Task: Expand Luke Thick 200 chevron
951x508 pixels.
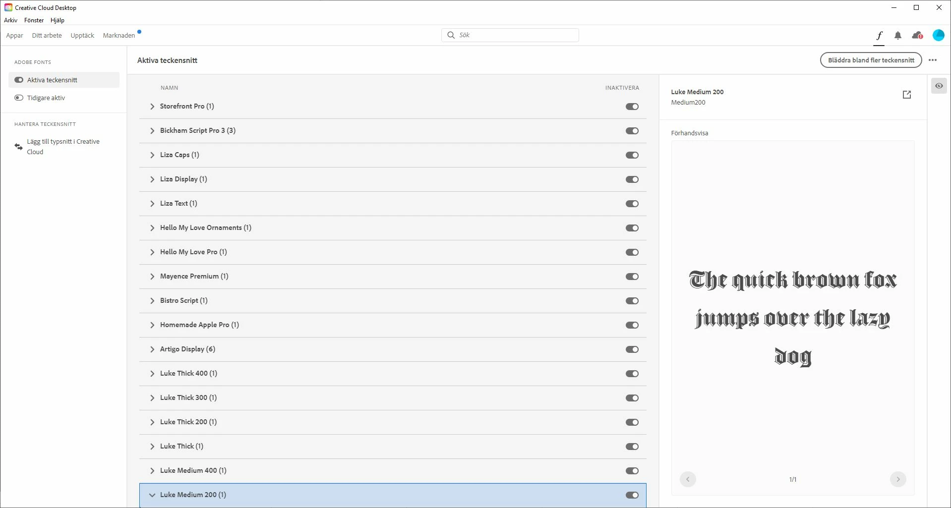Action: [152, 422]
